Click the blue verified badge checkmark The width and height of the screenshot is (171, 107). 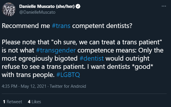[x=78, y=6]
